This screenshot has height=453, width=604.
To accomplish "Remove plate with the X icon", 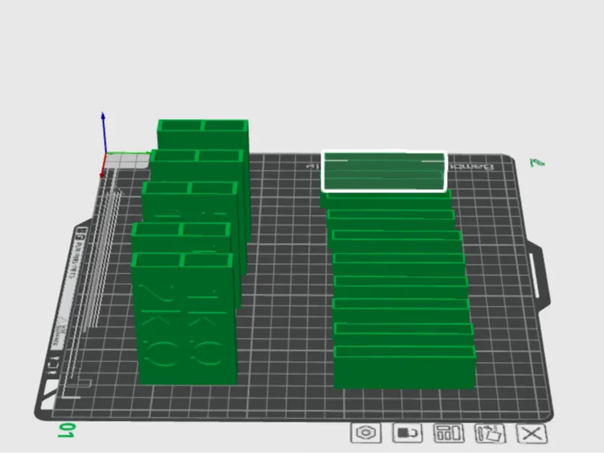I will coord(532,434).
